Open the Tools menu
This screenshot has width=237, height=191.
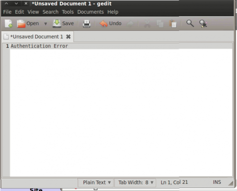tap(68, 12)
